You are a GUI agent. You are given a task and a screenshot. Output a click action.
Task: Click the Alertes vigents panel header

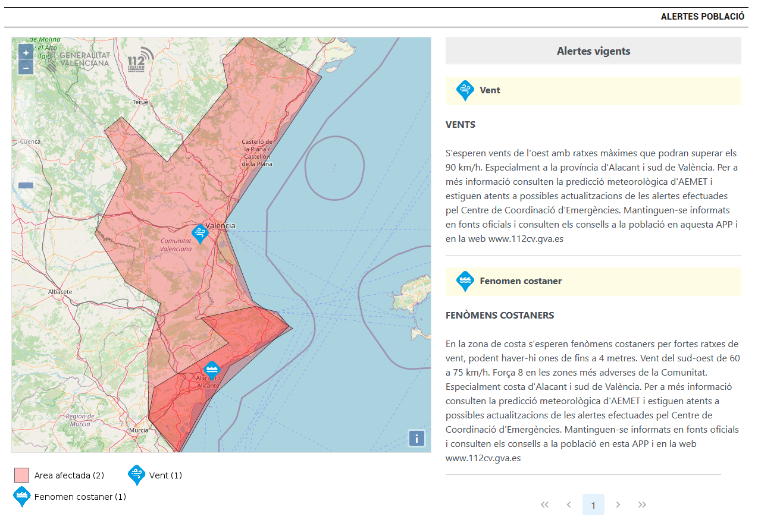593,51
